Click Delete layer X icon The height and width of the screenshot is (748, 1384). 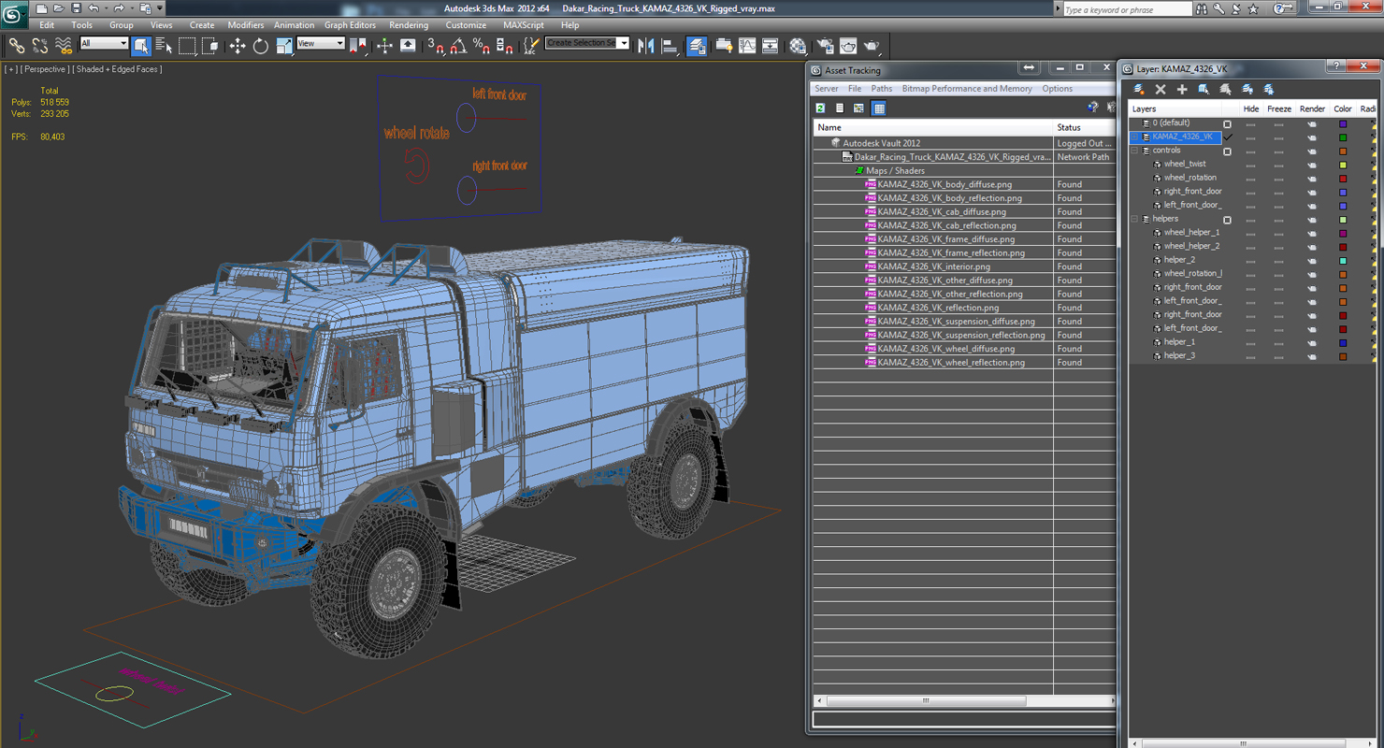1161,89
